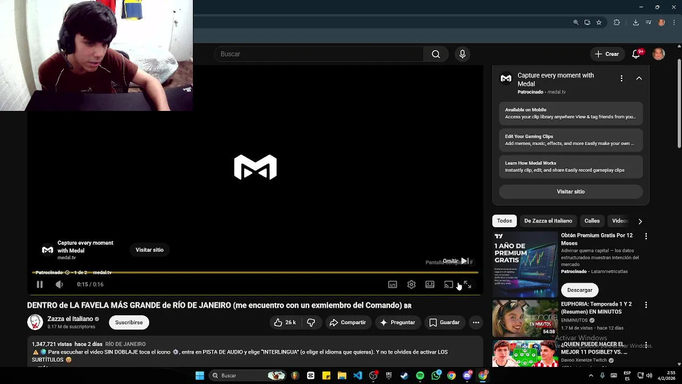Open the EUPHORIA resumen video thumbnail
Viewport: 682px width, 384px height.
[x=525, y=318]
